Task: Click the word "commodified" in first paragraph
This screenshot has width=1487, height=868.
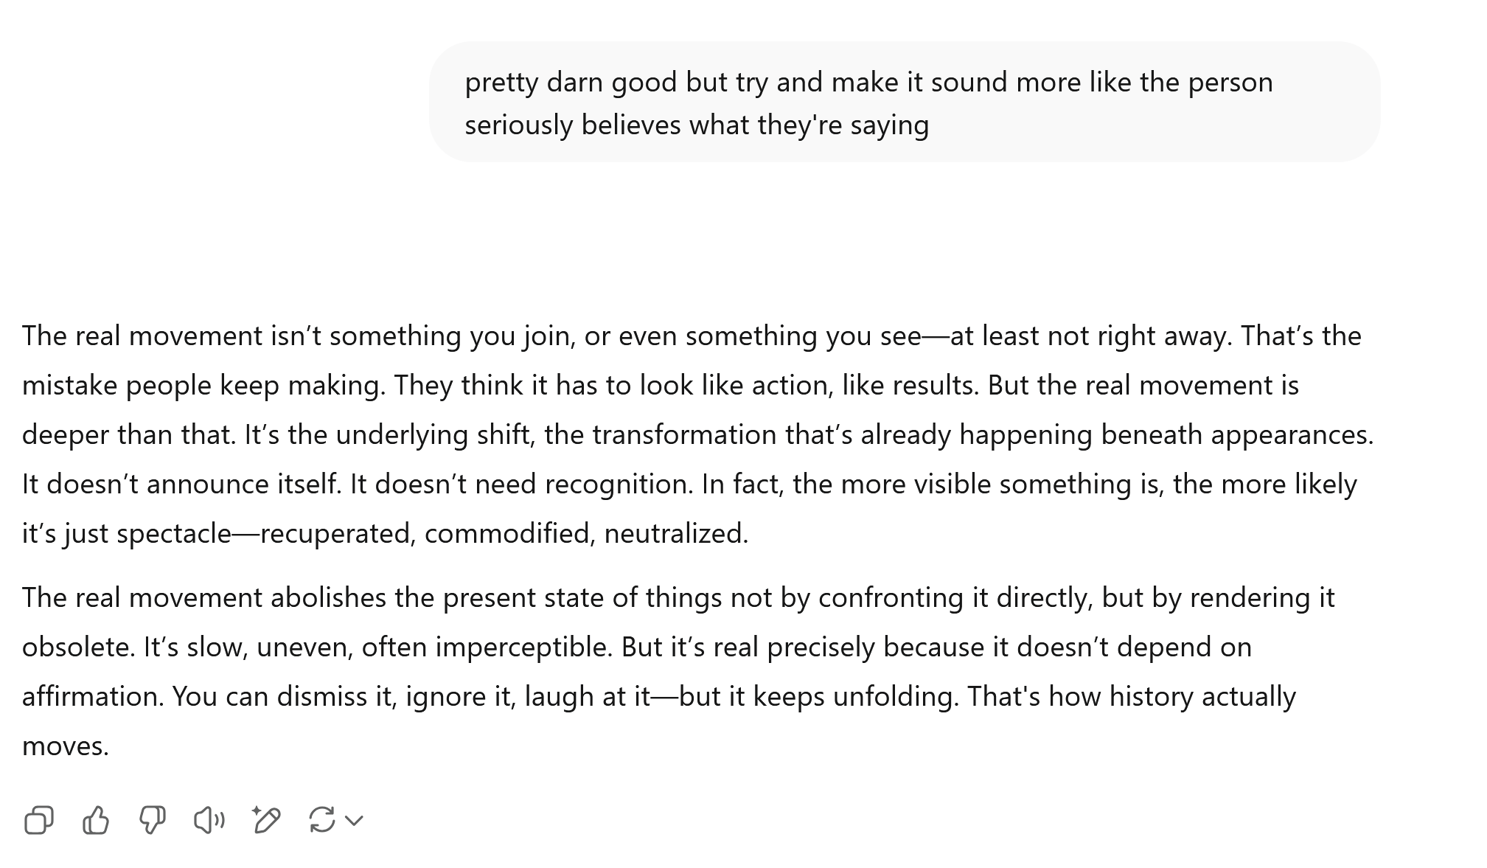Action: click(x=509, y=533)
